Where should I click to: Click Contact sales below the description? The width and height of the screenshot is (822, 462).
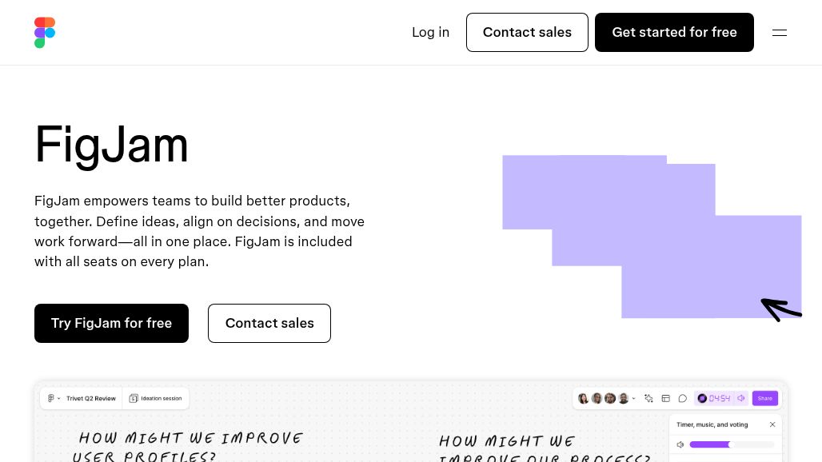(x=269, y=323)
